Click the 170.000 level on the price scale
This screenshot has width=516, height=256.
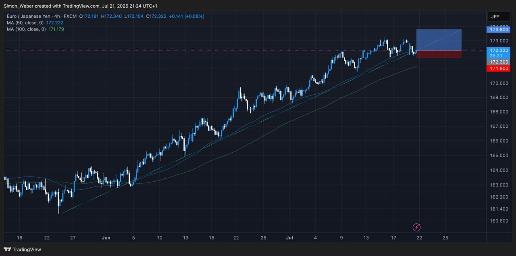coord(499,83)
